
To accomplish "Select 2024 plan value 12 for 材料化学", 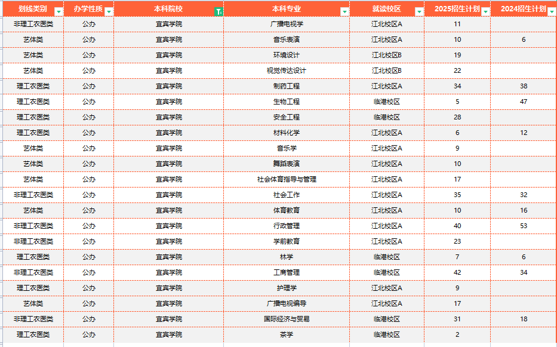I will tap(524, 133).
